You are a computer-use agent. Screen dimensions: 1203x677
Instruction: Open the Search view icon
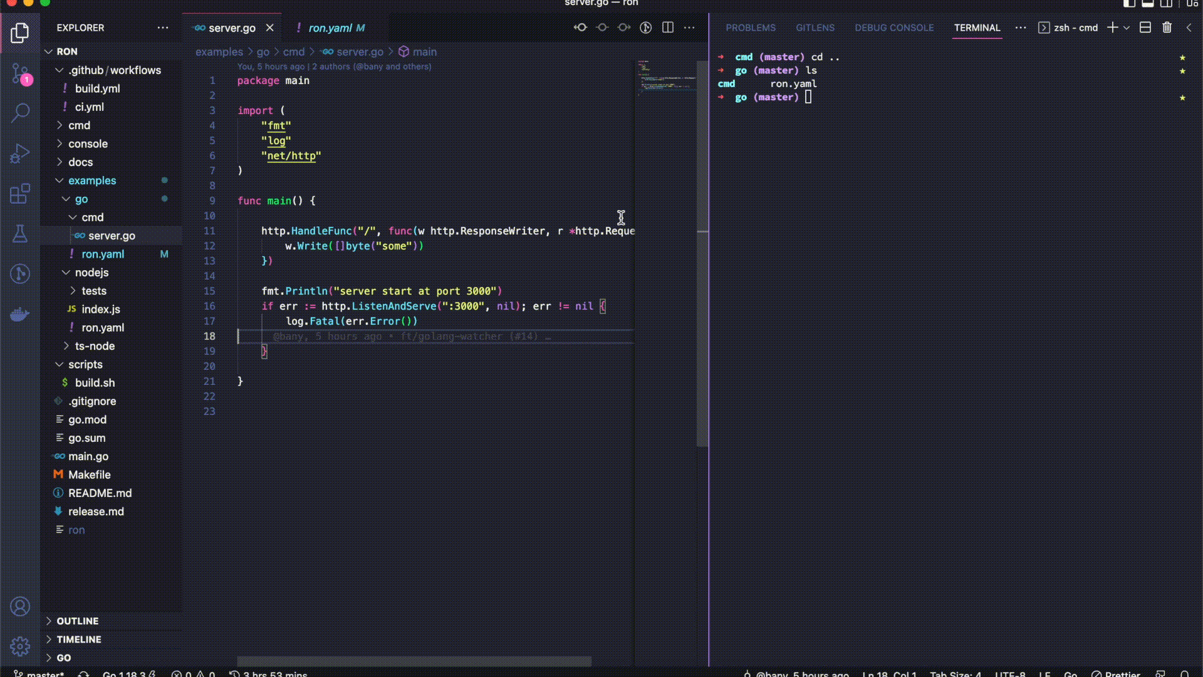click(20, 113)
